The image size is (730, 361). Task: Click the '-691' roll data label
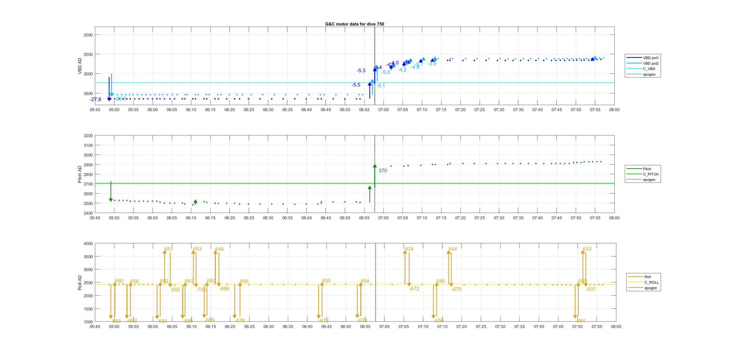coord(591,289)
